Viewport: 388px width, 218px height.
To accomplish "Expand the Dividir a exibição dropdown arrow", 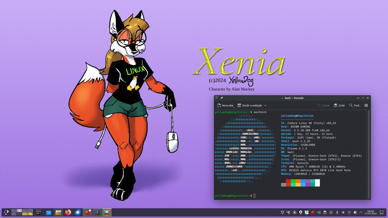I will tap(265, 105).
